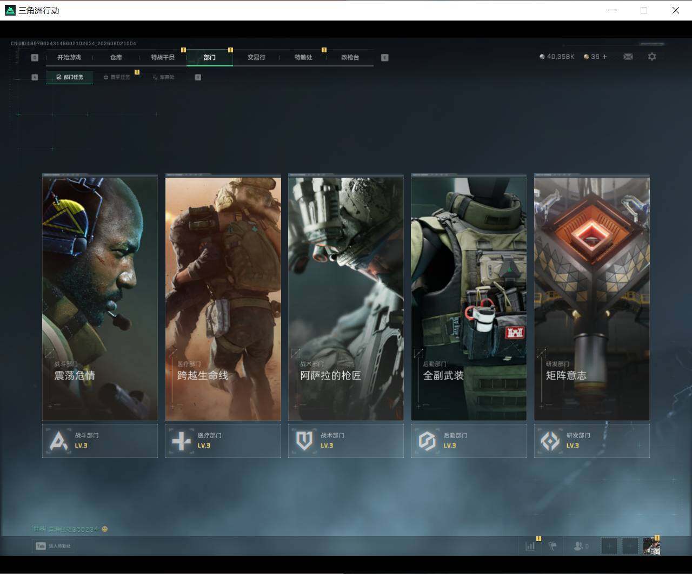
Task: Switch to the 特战干员 tab
Action: pos(163,57)
